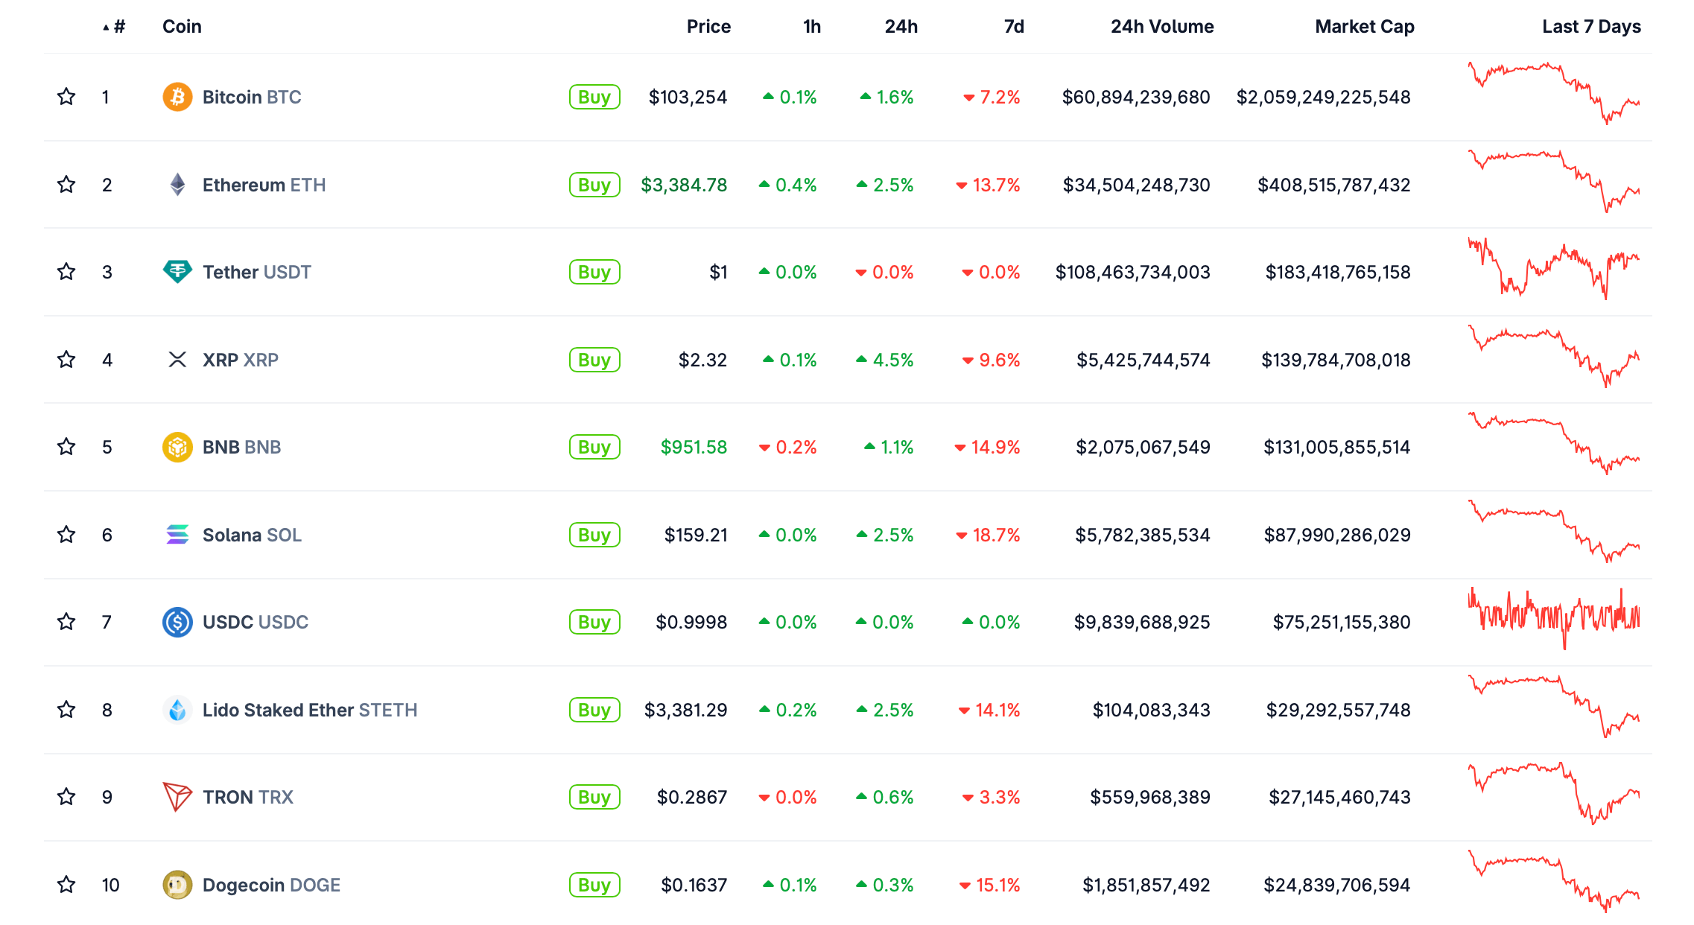Sort by the 7d change column
The width and height of the screenshot is (1694, 925).
[x=1013, y=27]
